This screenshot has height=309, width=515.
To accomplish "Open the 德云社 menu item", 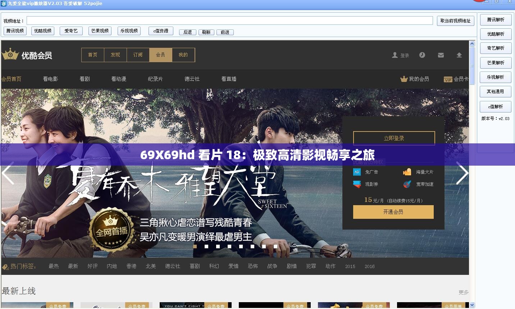I will tap(192, 79).
